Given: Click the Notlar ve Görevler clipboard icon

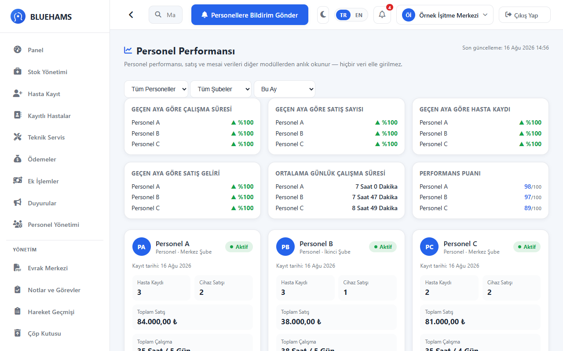Looking at the screenshot, I should point(18,290).
